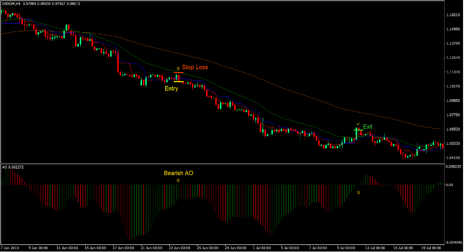Select the 1.08950 price axis label

click(453, 101)
